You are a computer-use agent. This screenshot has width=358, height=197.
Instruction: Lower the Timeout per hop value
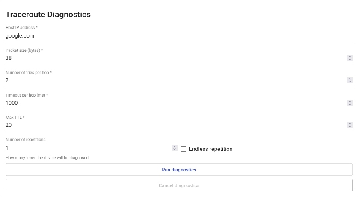(349, 104)
